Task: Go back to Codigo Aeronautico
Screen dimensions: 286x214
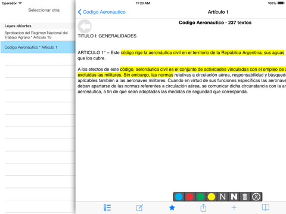Action: (x=102, y=12)
